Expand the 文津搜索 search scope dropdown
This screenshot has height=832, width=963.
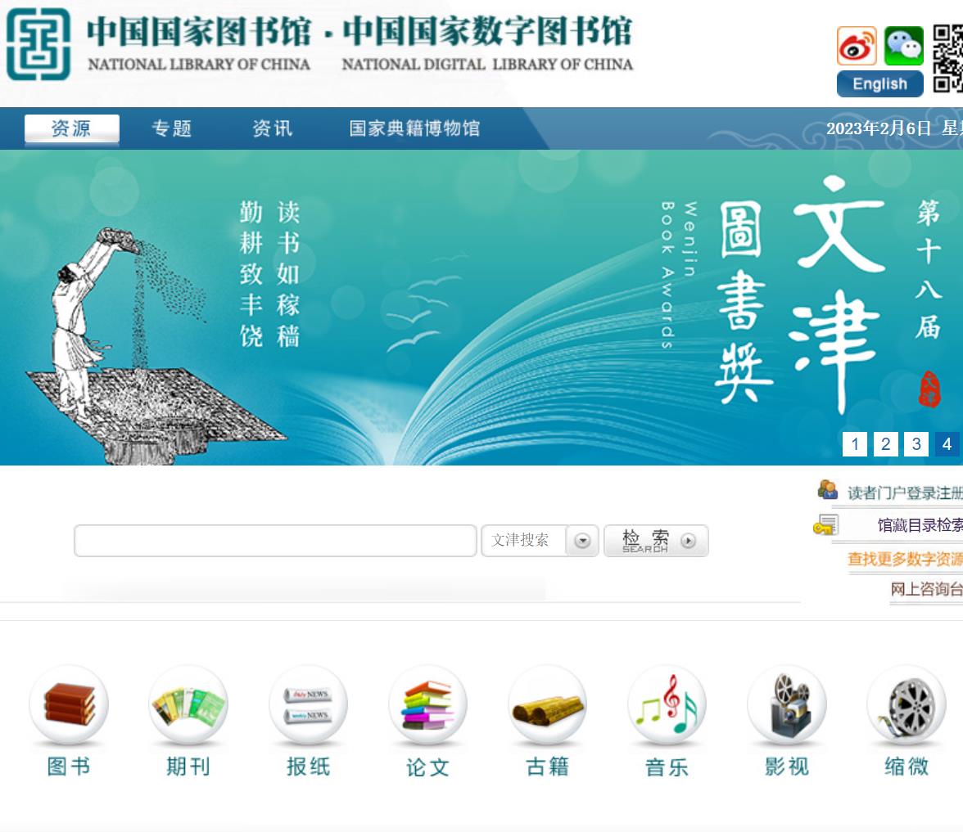click(x=583, y=541)
